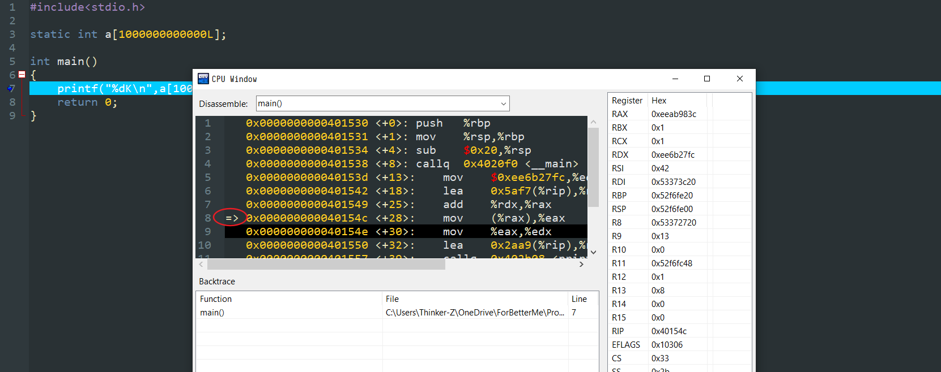This screenshot has width=941, height=372.
Task: Click the highlighted printf line in editor
Action: click(x=111, y=88)
